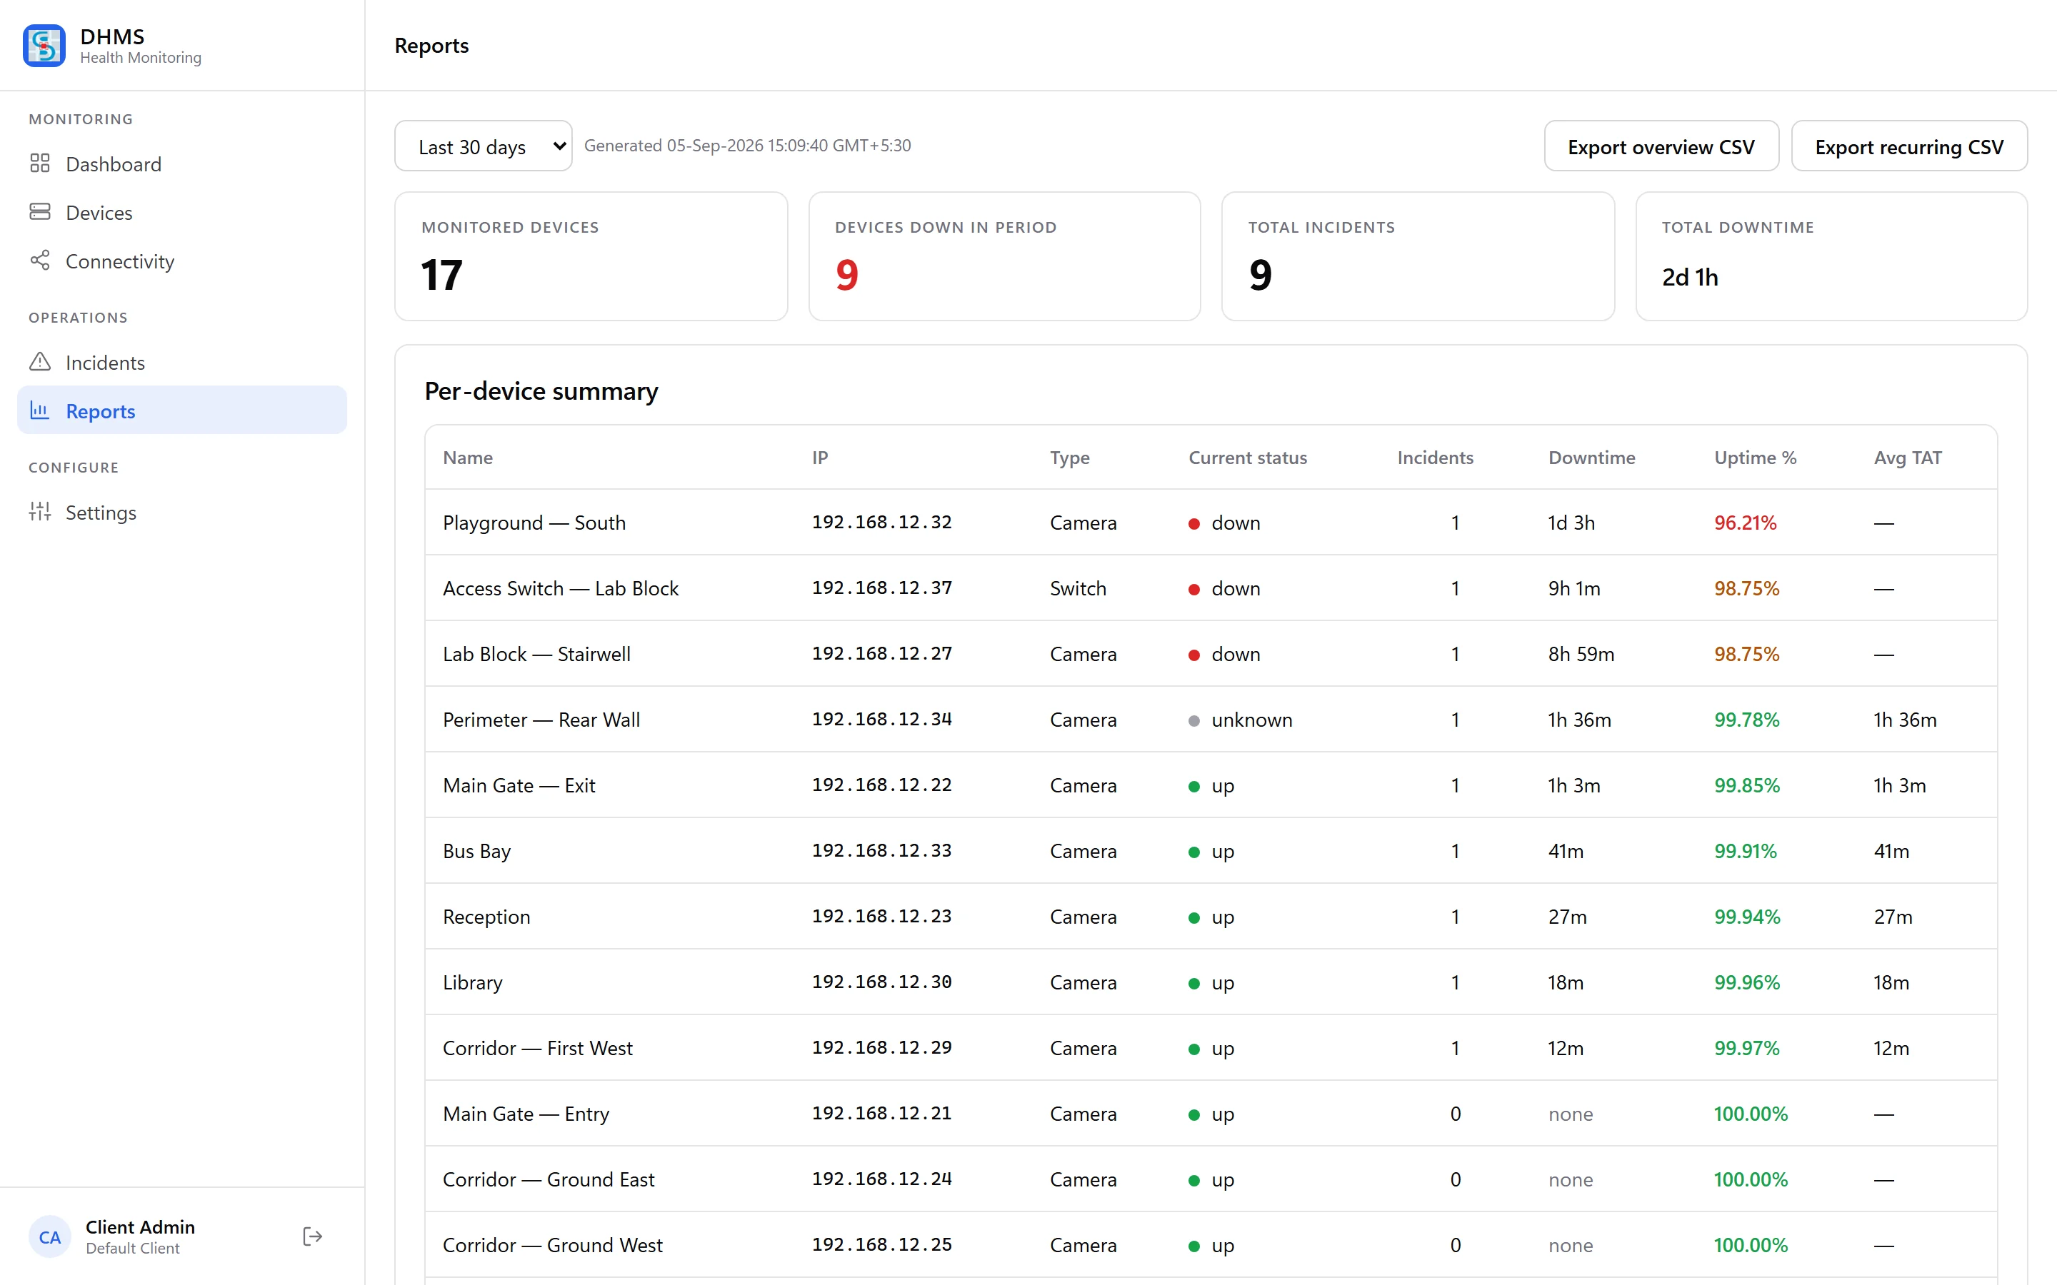Click IP address 192.168.12.34
Image resolution: width=2057 pixels, height=1285 pixels.
[881, 719]
